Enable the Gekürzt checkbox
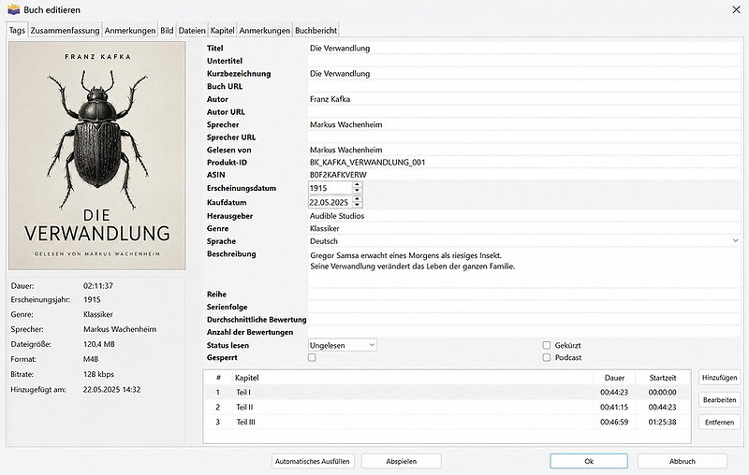Viewport: 749px width, 475px height. pos(547,345)
